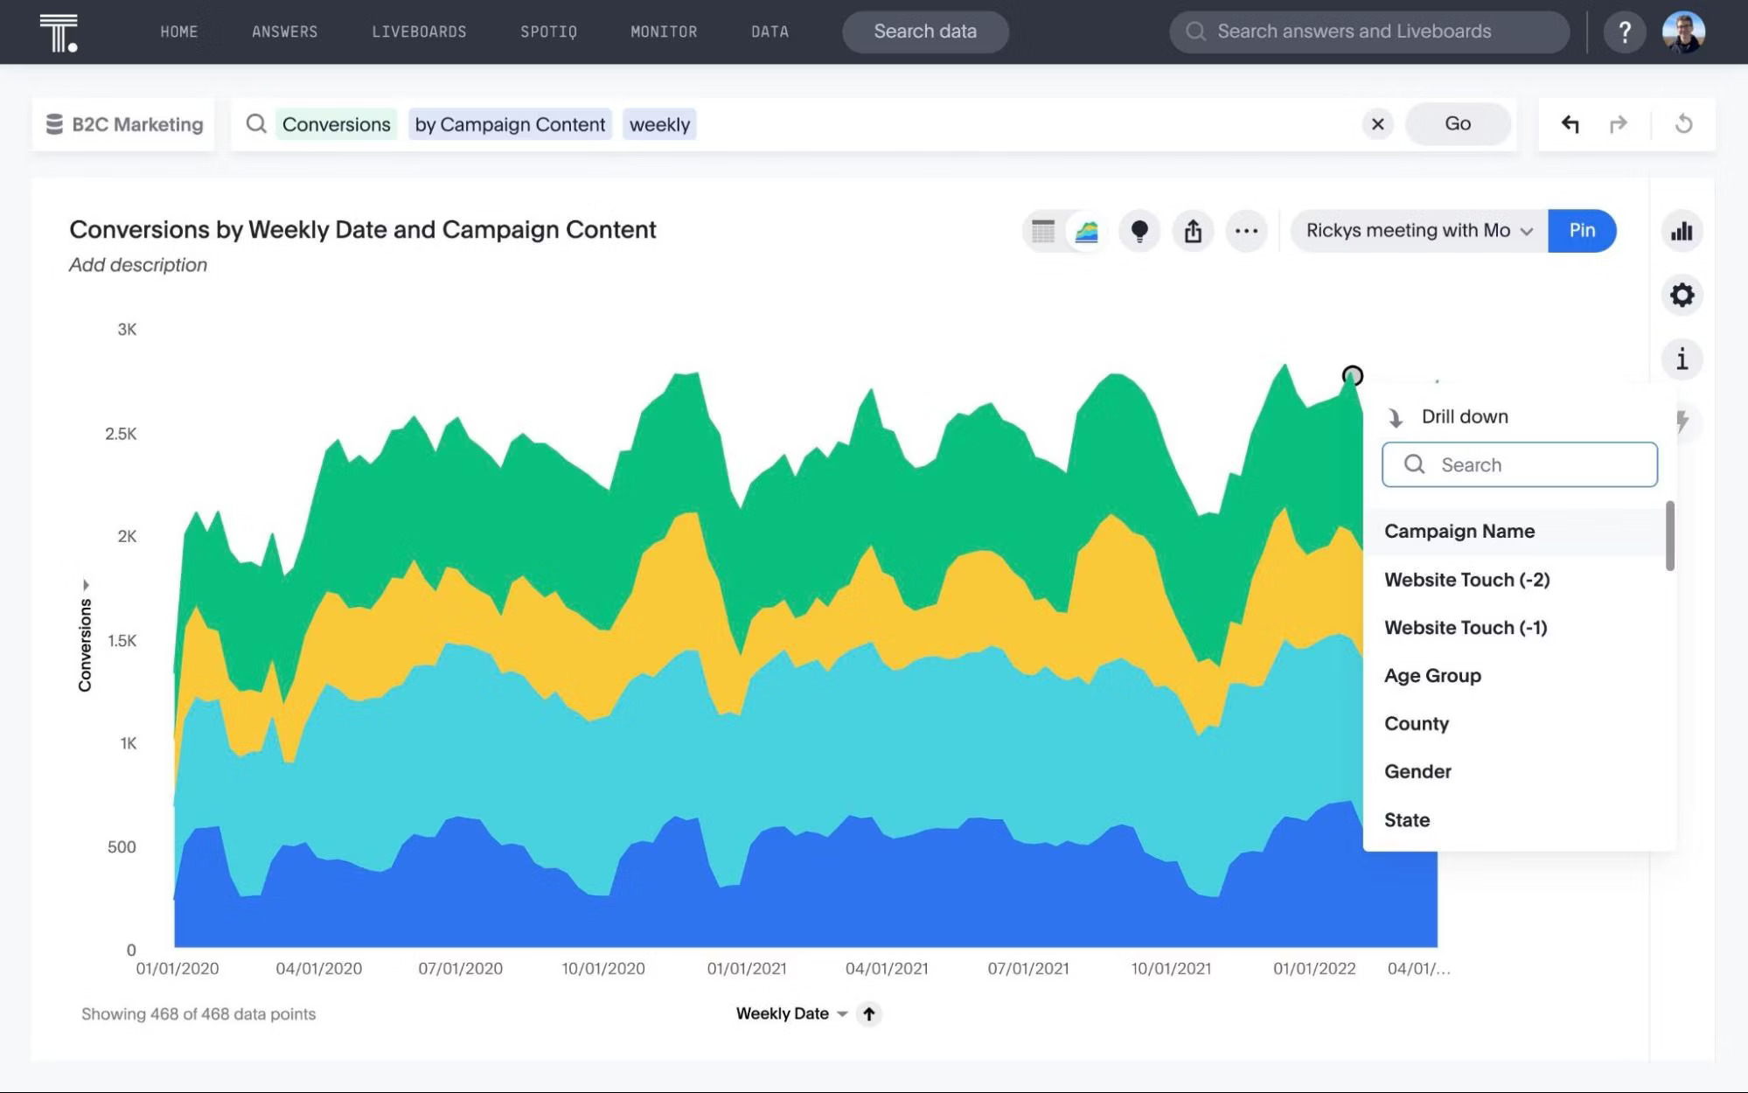Click the headline/KPI chart icon

[x=1682, y=231]
